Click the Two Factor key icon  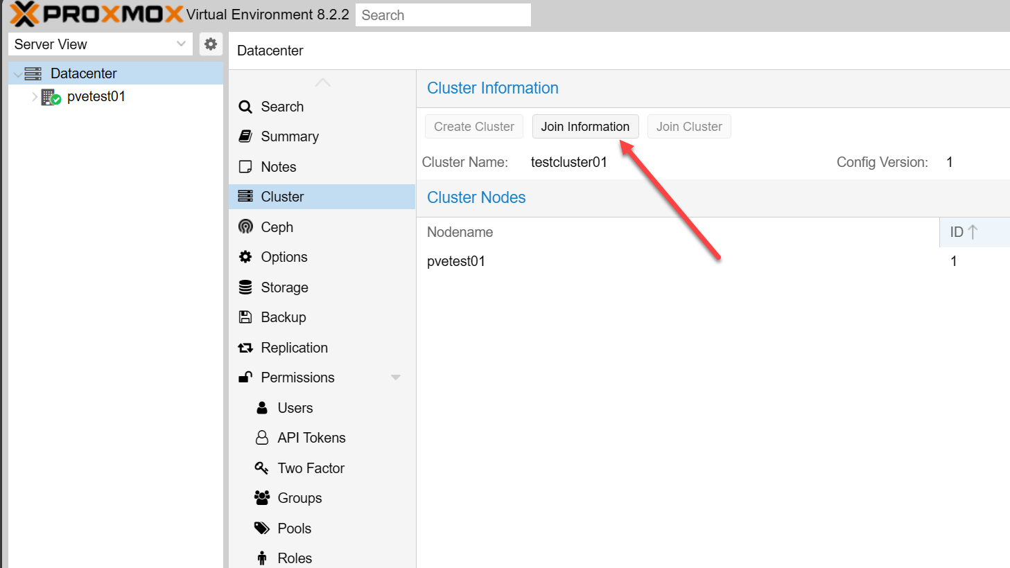click(x=261, y=468)
